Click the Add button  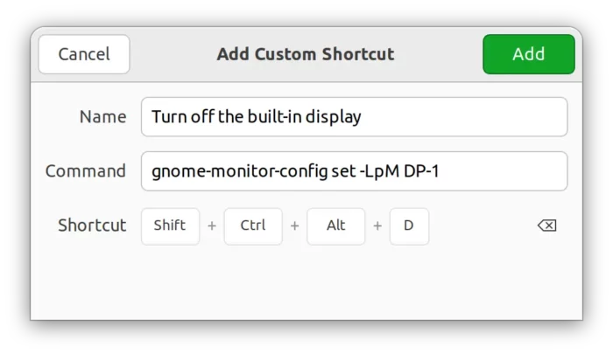click(529, 54)
